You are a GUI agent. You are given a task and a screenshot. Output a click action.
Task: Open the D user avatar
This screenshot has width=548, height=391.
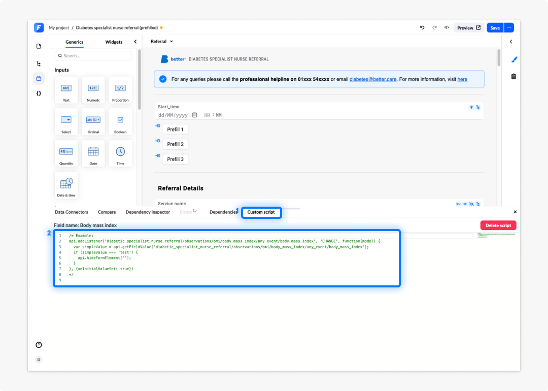coord(39,360)
